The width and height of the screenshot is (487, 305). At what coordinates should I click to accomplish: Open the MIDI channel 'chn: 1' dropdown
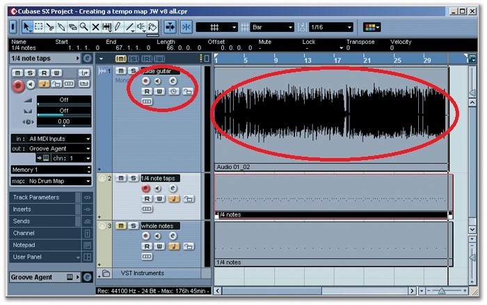point(72,158)
